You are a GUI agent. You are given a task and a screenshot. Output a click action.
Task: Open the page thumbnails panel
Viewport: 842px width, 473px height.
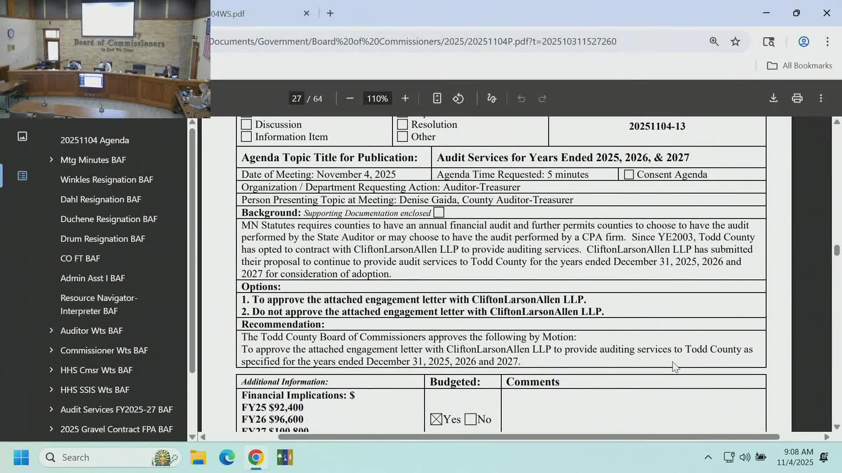coord(22,136)
